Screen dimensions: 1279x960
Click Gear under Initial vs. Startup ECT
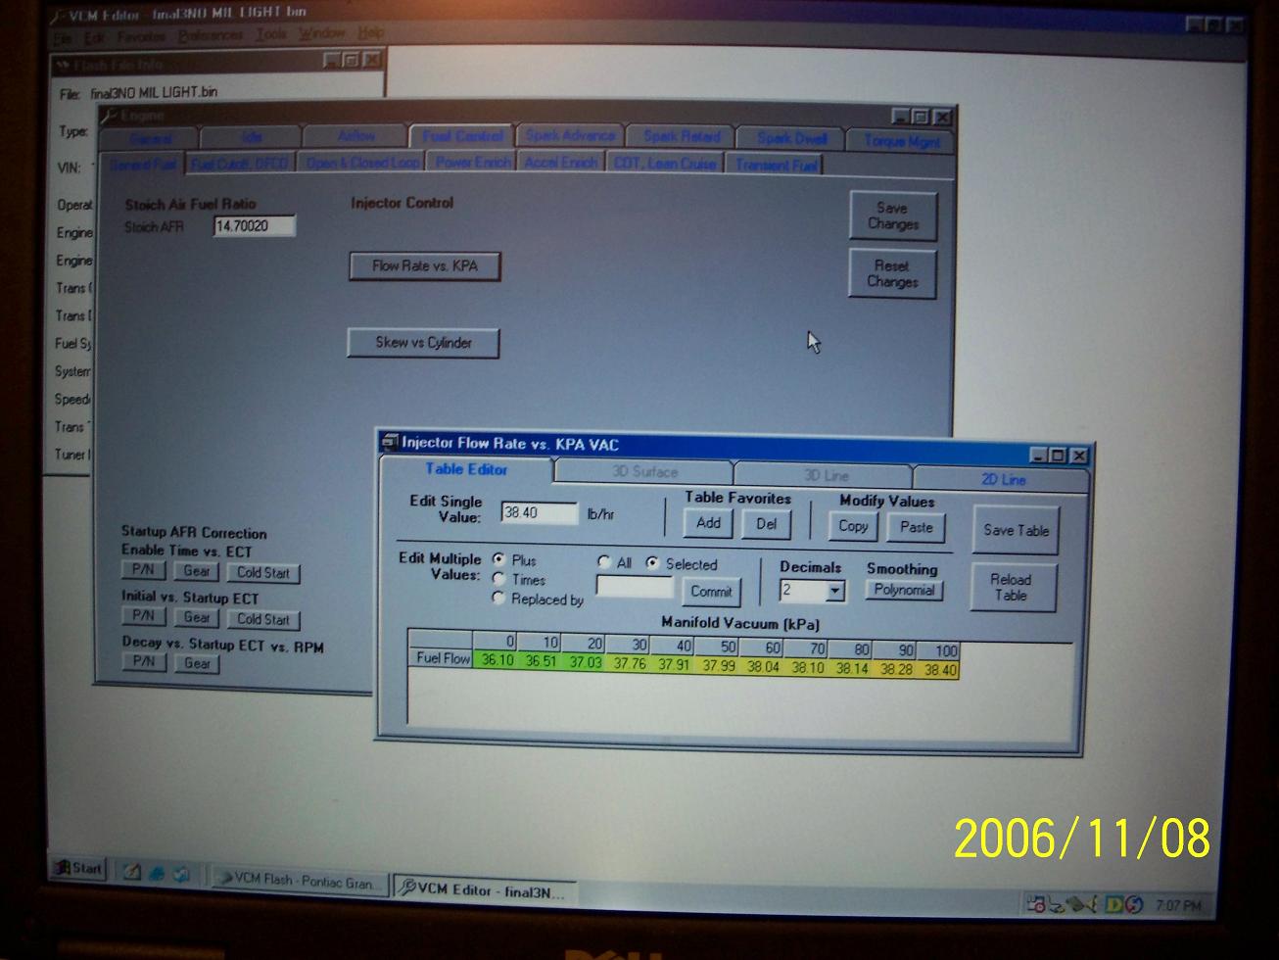pyautogui.click(x=197, y=617)
